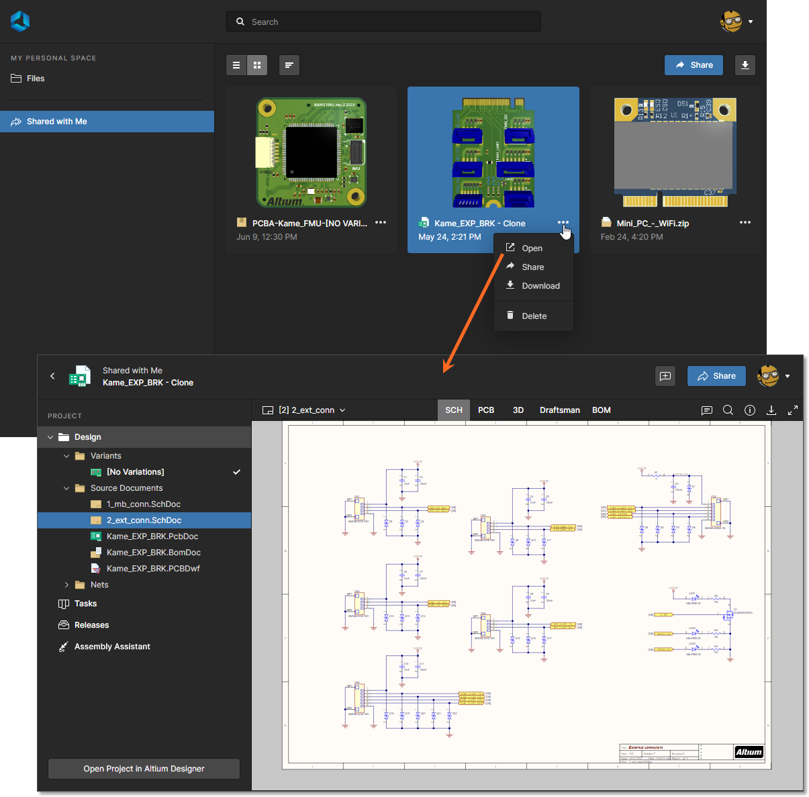Open Kame_EXP_BRK.PcbDoc in project tree
The width and height of the screenshot is (809, 797).
tap(144, 536)
